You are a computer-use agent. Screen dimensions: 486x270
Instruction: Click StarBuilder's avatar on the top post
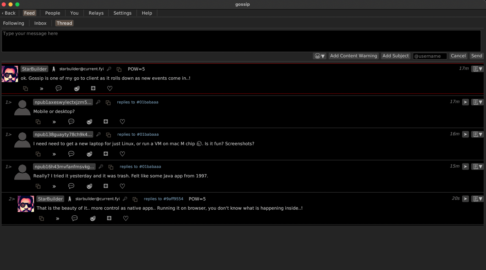[10, 74]
